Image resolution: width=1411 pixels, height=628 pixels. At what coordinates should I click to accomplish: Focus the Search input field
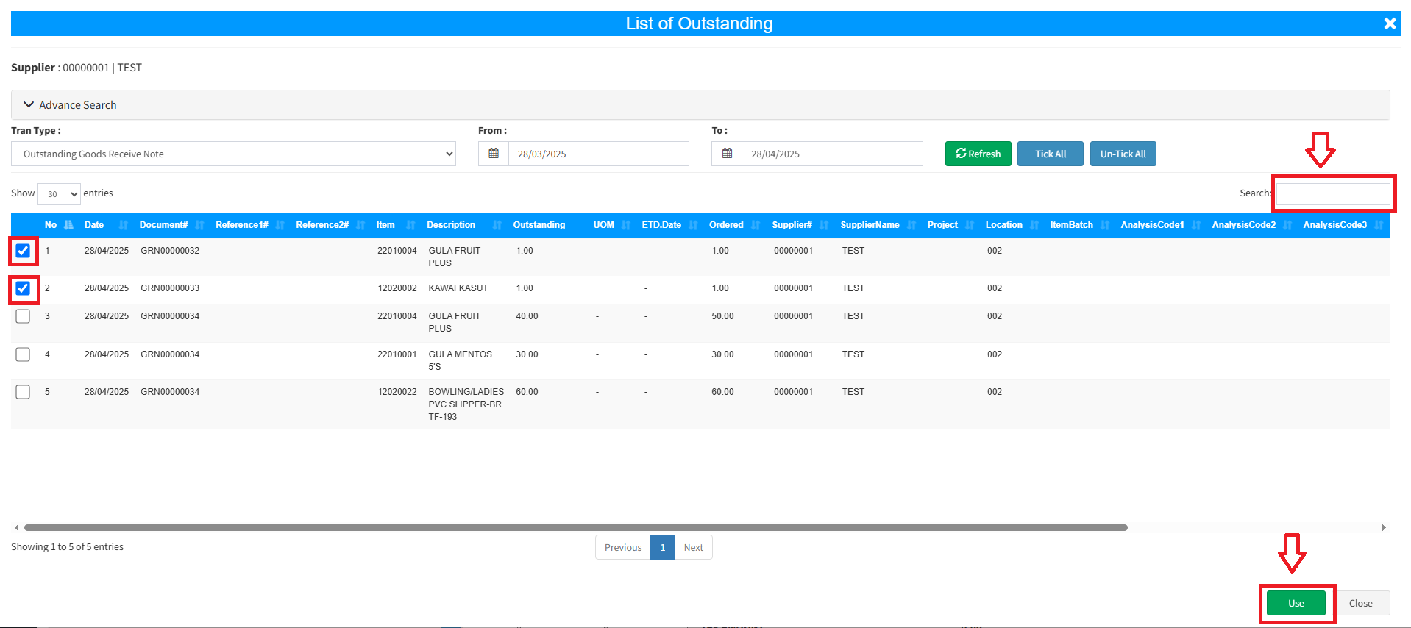1332,194
